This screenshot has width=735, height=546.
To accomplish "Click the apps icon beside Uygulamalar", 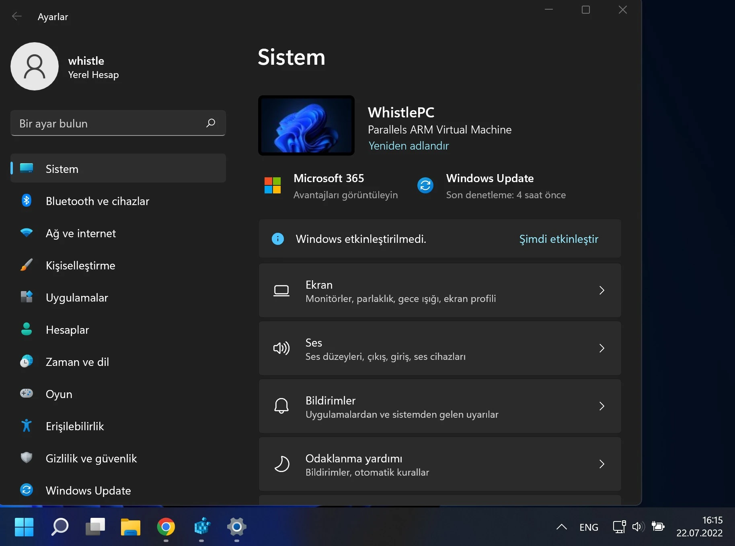I will (27, 297).
